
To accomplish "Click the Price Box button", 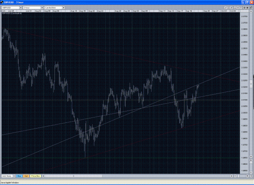I will 35,176.
